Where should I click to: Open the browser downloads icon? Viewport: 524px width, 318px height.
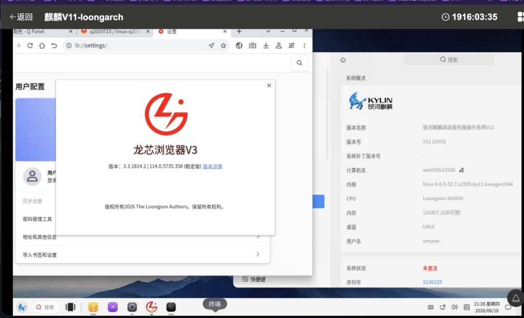coord(266,46)
